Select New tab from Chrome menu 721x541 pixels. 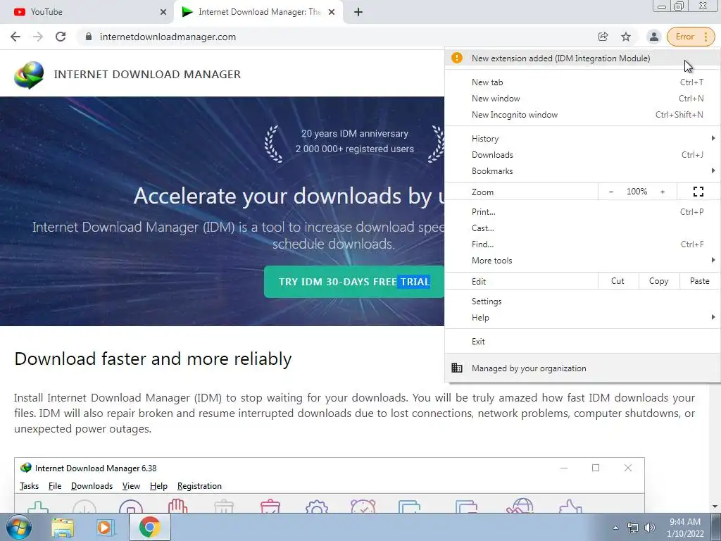[582, 82]
